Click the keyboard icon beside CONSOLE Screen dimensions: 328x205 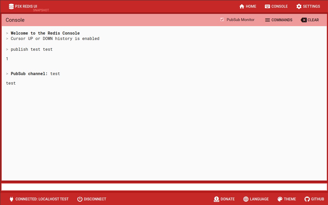267,6
